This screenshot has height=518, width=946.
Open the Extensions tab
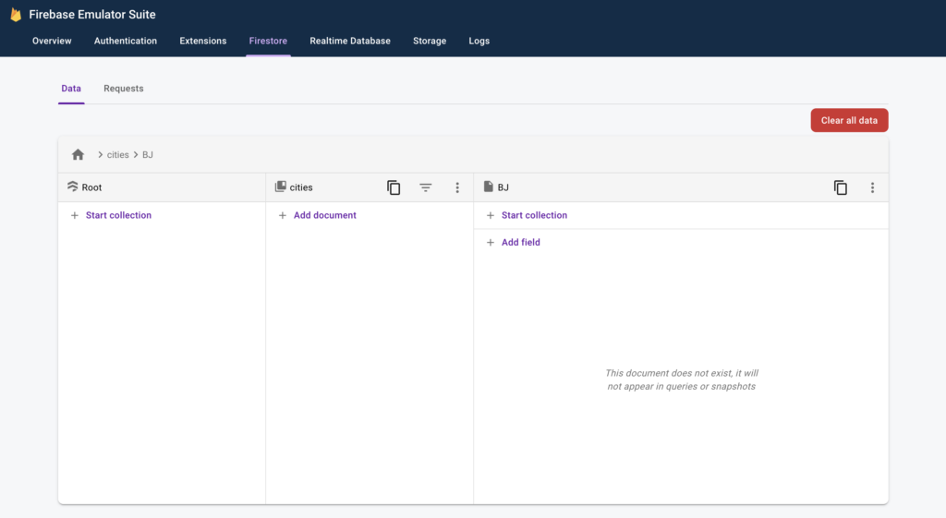202,41
